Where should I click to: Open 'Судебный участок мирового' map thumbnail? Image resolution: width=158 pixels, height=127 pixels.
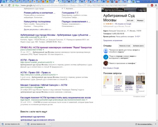(119, 80)
